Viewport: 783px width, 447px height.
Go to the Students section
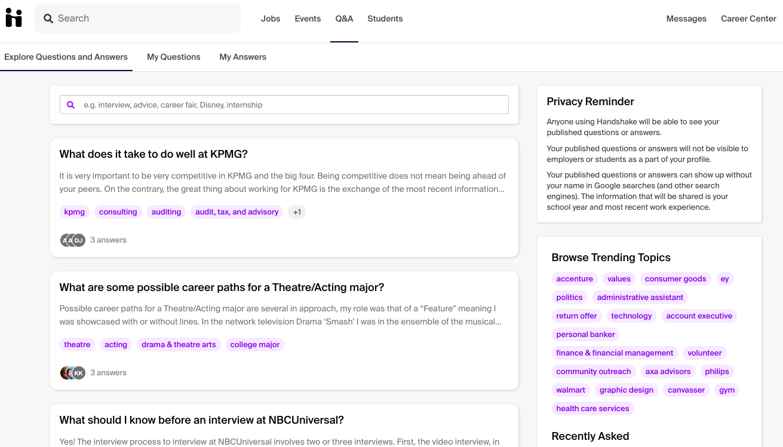(385, 19)
